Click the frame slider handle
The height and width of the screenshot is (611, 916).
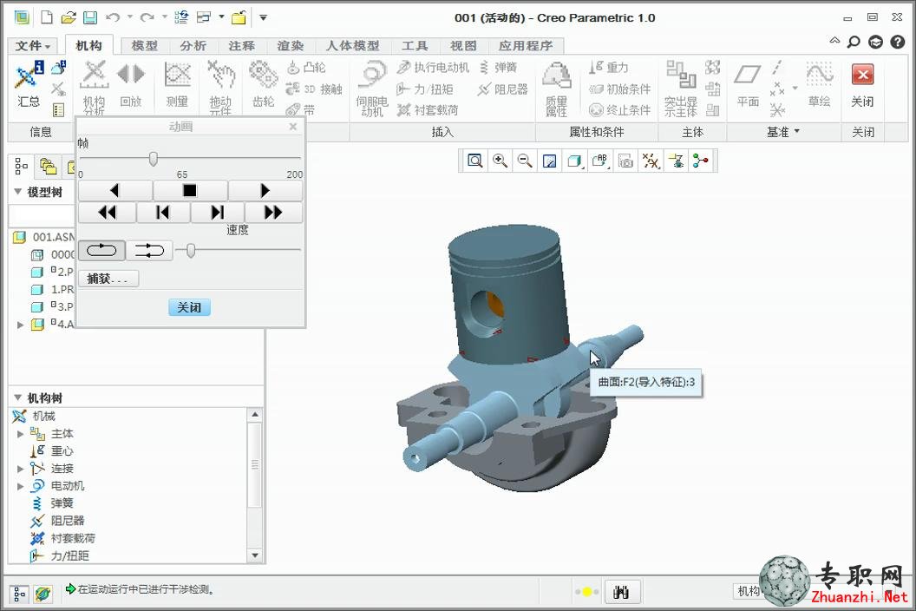point(153,159)
